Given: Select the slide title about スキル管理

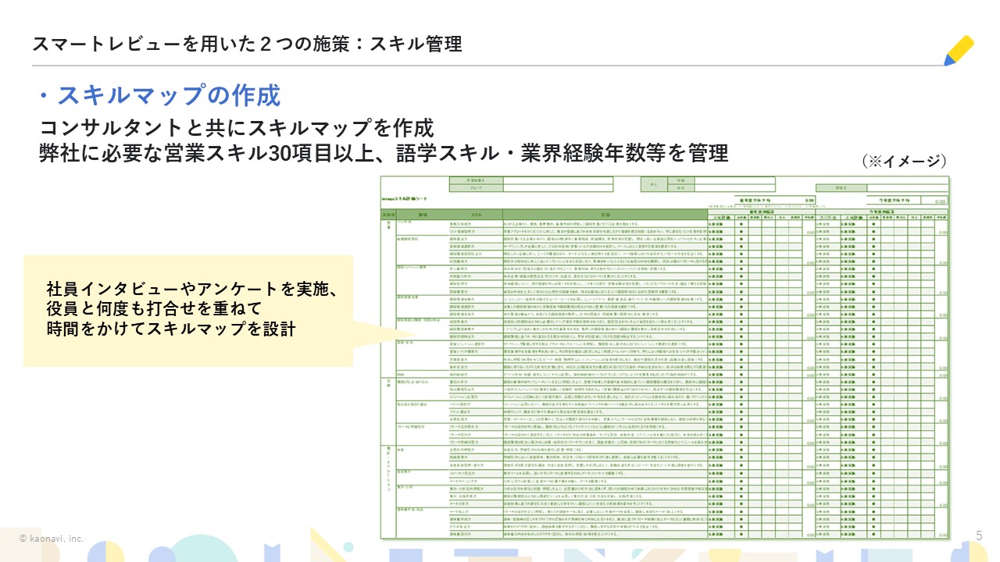Looking at the screenshot, I should [247, 44].
